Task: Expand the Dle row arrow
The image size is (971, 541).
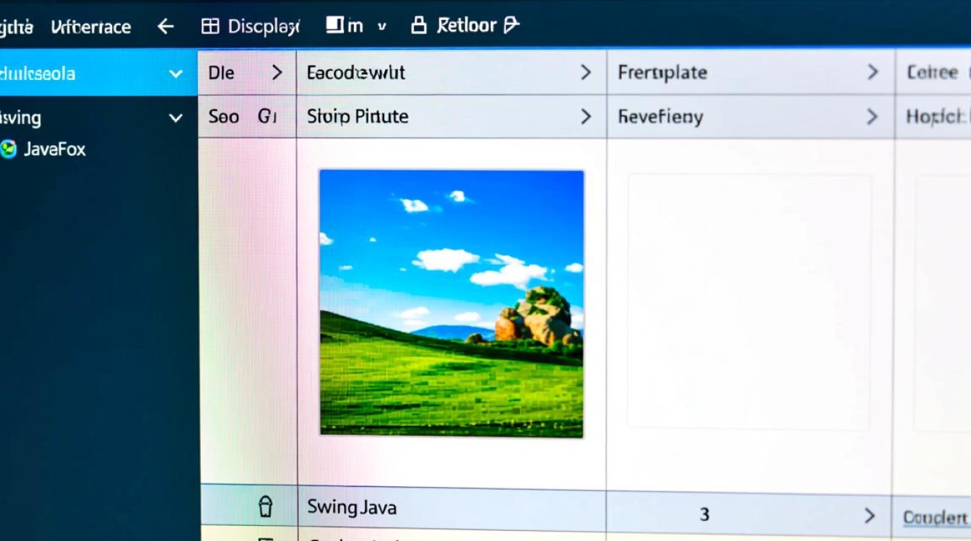Action: [276, 72]
